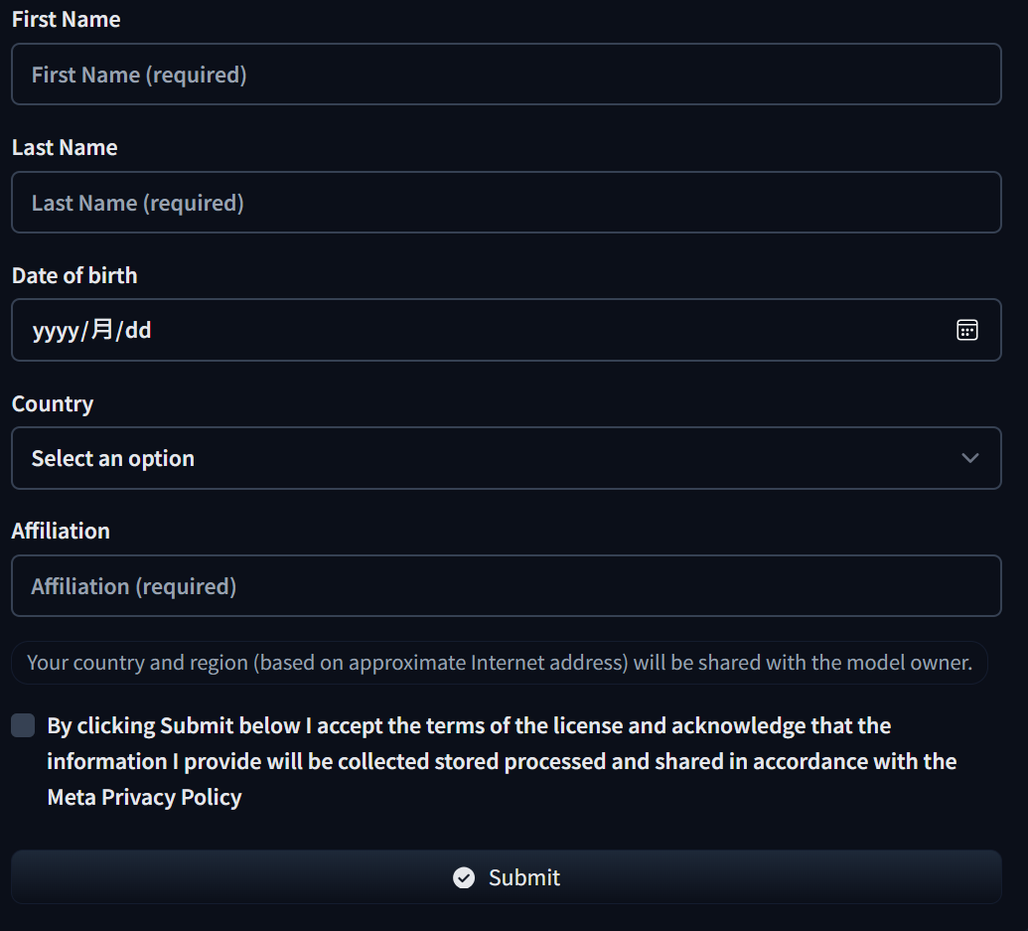
Task: Click the 'Country' field label
Action: [x=53, y=403]
